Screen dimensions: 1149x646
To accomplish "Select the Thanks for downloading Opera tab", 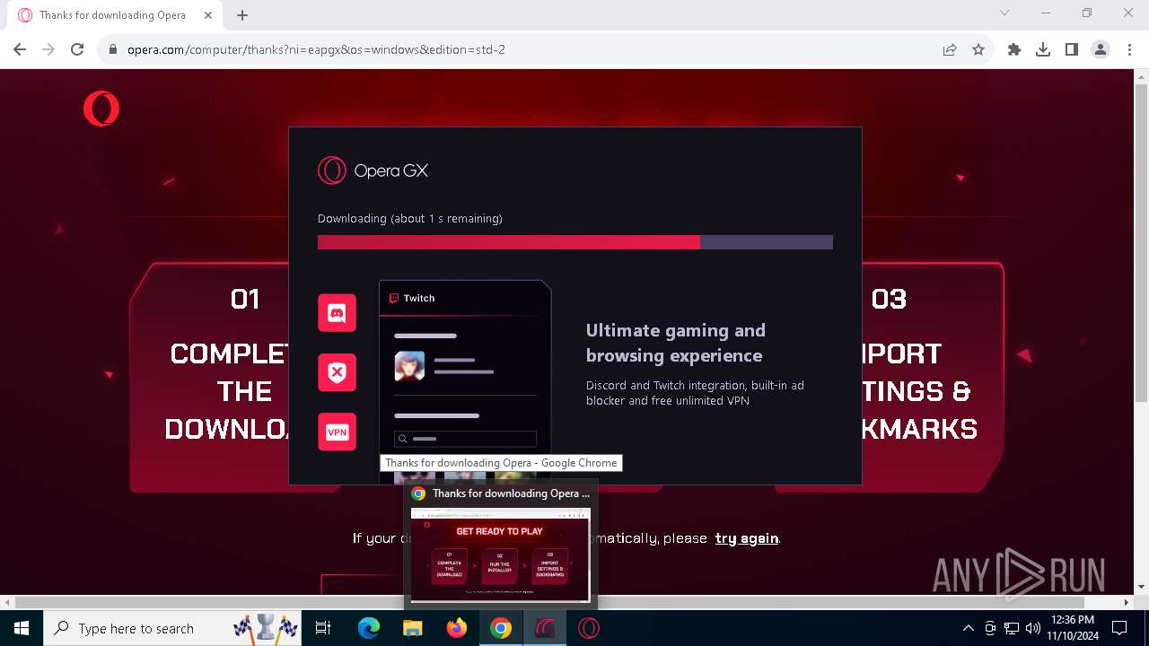I will (x=114, y=15).
